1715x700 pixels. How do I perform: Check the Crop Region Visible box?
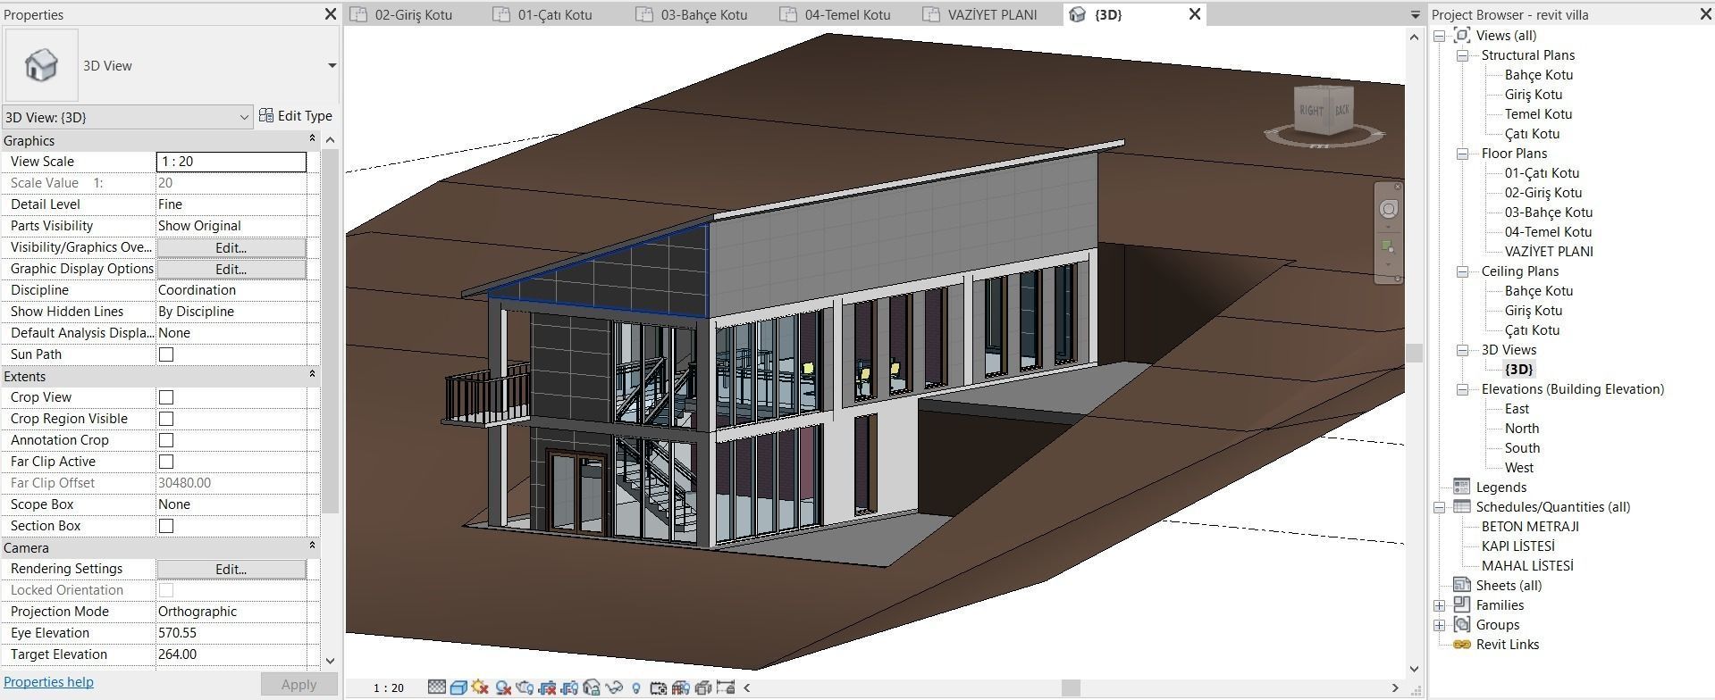(x=166, y=419)
